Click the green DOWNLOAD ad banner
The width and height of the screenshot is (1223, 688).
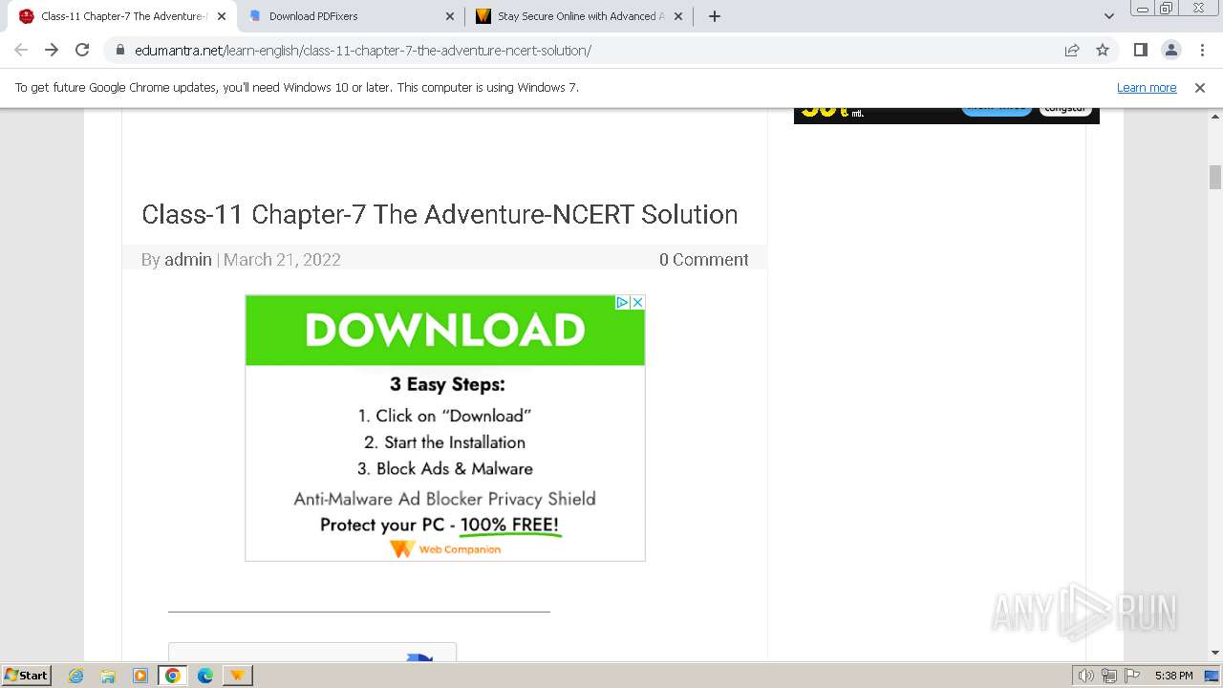445,331
